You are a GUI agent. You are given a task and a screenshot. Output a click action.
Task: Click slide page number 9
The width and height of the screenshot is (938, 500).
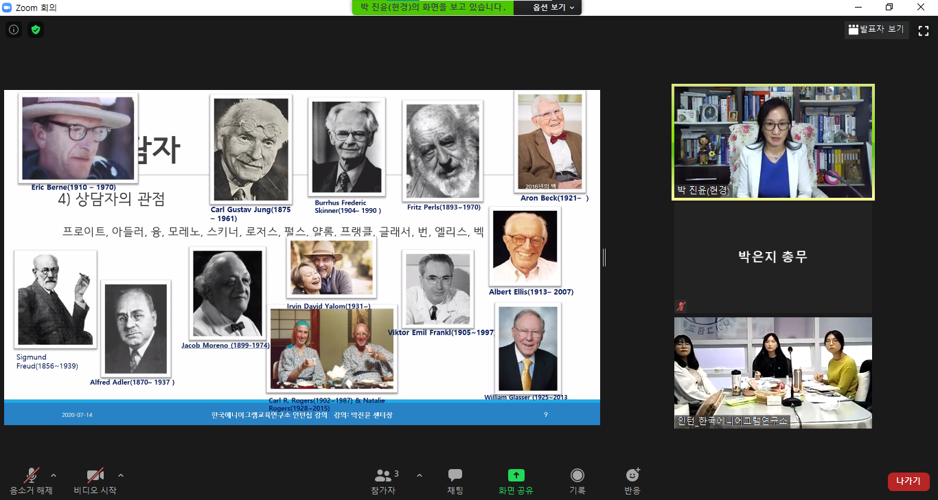(546, 414)
